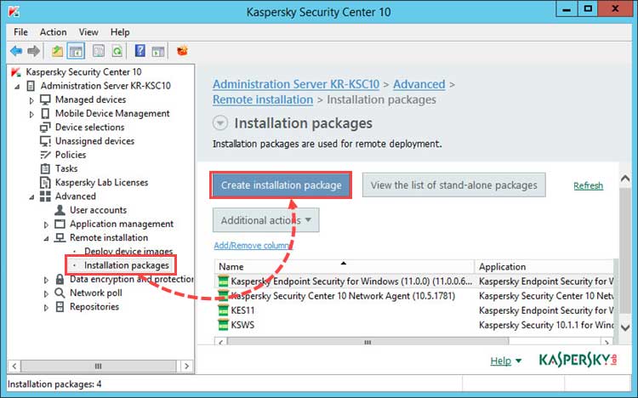Expand the Repositories node
The width and height of the screenshot is (638, 398).
tap(47, 307)
